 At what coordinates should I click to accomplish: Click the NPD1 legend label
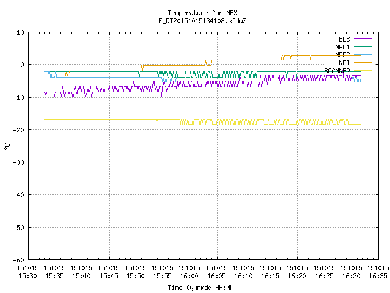342,47
